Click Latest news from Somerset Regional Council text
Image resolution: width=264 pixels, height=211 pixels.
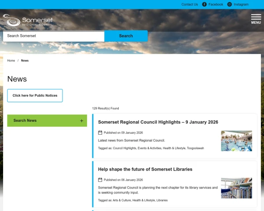click(x=132, y=140)
